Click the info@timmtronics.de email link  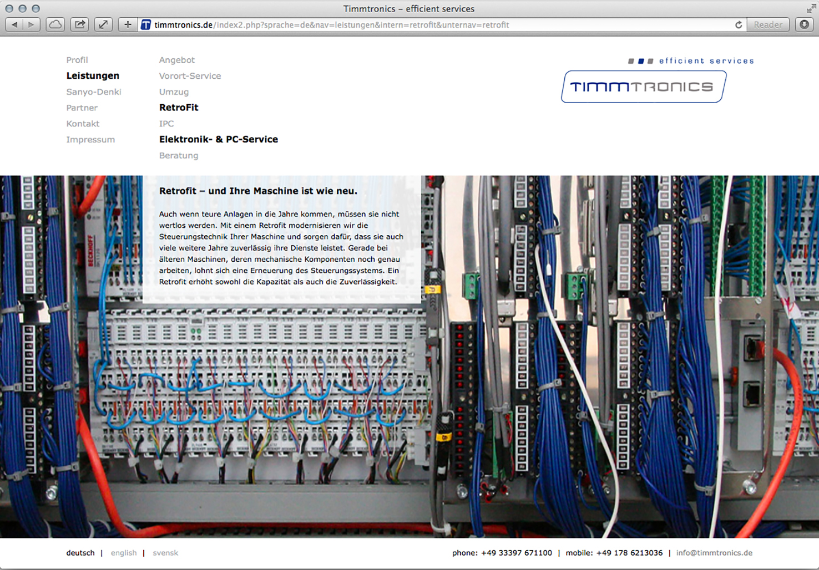coord(714,553)
